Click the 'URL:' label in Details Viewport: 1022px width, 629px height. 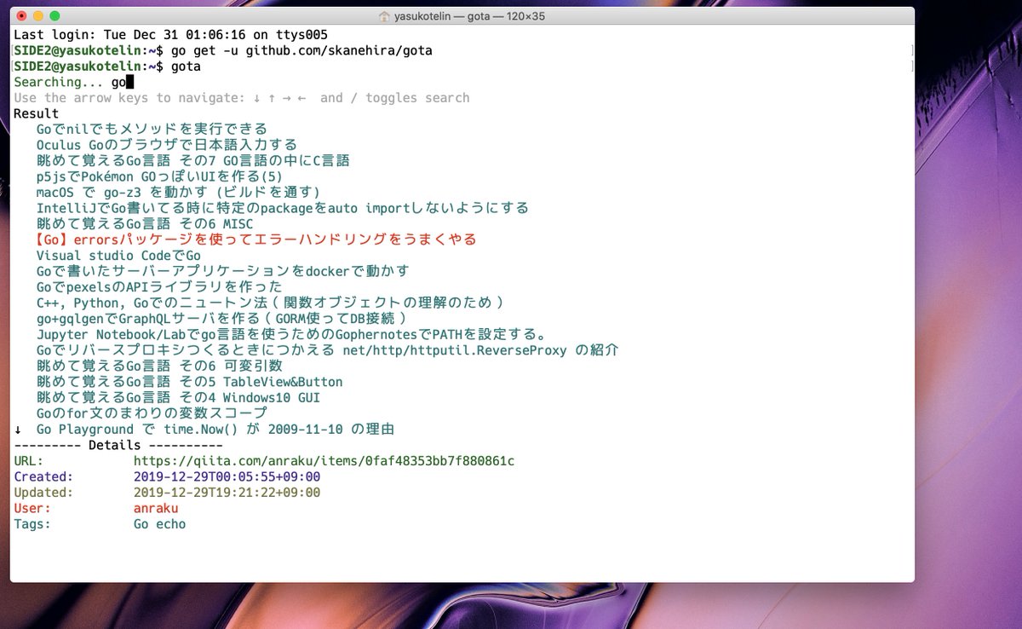[x=29, y=461]
